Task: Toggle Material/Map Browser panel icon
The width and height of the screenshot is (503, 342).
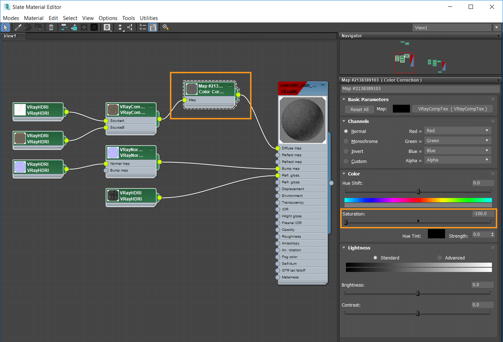Action: [143, 28]
